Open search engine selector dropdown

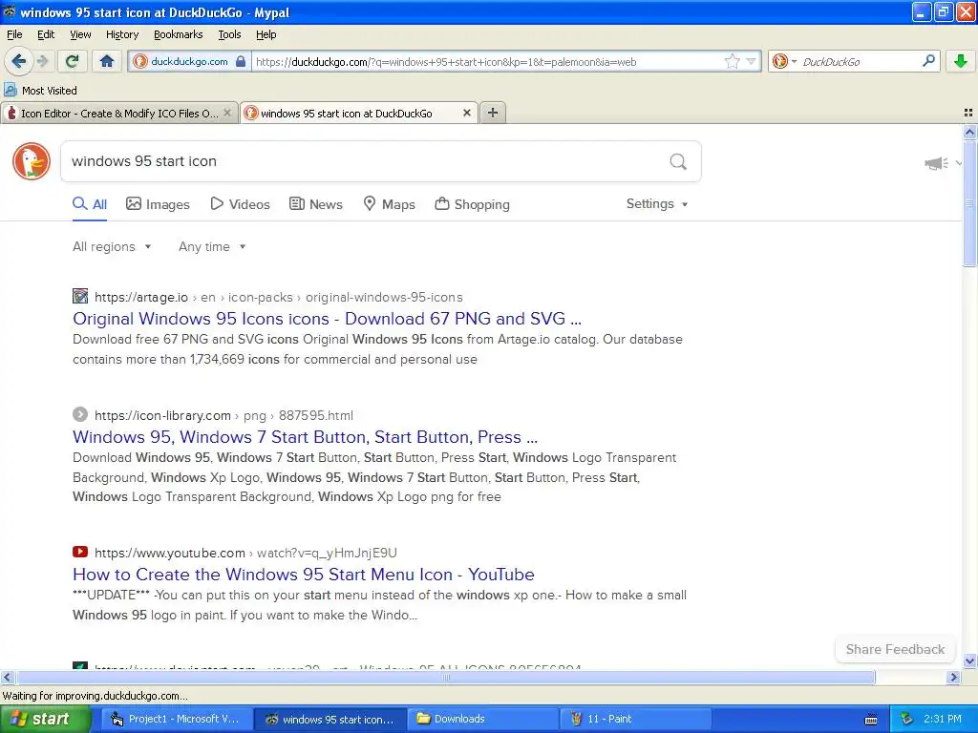(x=783, y=61)
